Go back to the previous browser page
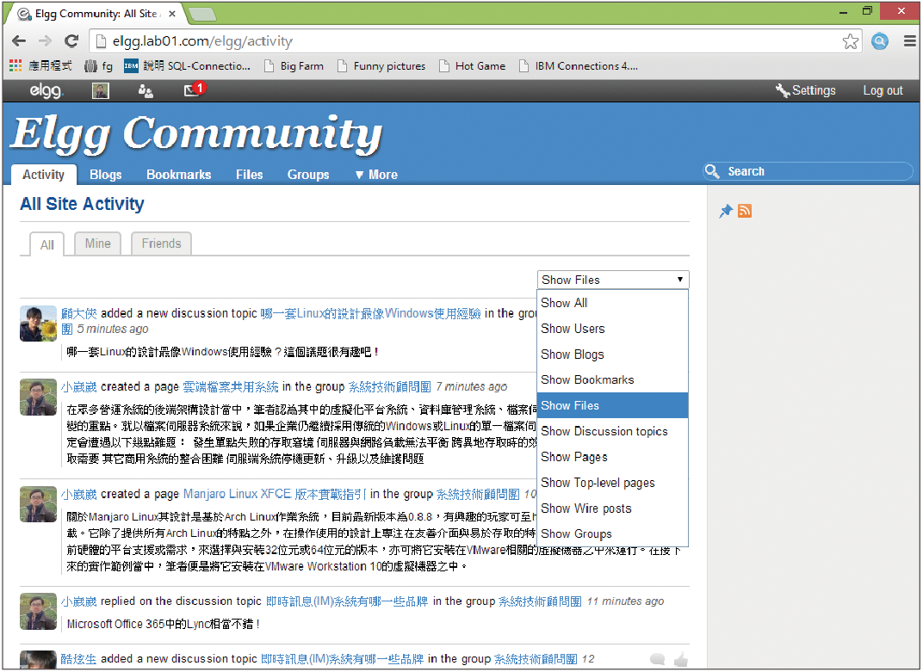Viewport: 923px width, 672px height. [19, 40]
